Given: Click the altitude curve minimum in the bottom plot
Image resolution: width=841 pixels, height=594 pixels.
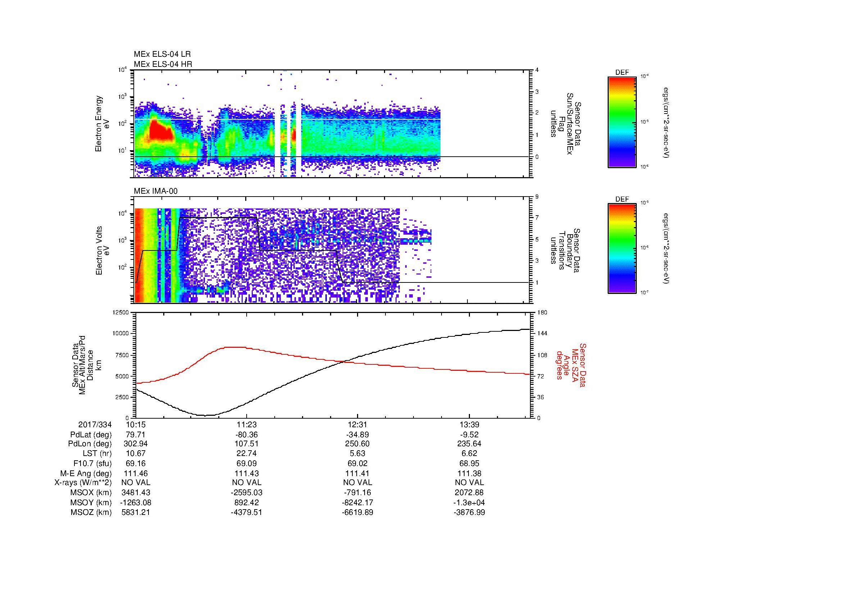Looking at the screenshot, I should [x=205, y=415].
